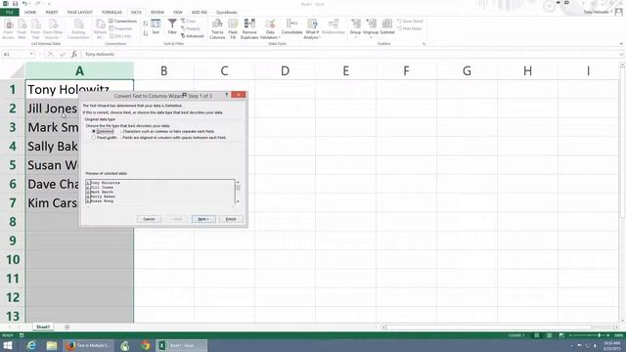Select the Sheet1 tab
This screenshot has width=626, height=352.
(43, 327)
